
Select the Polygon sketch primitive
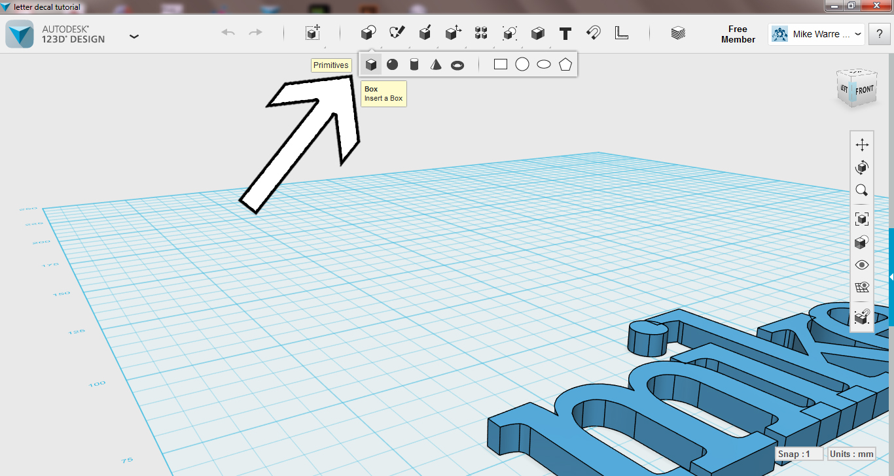pyautogui.click(x=565, y=64)
